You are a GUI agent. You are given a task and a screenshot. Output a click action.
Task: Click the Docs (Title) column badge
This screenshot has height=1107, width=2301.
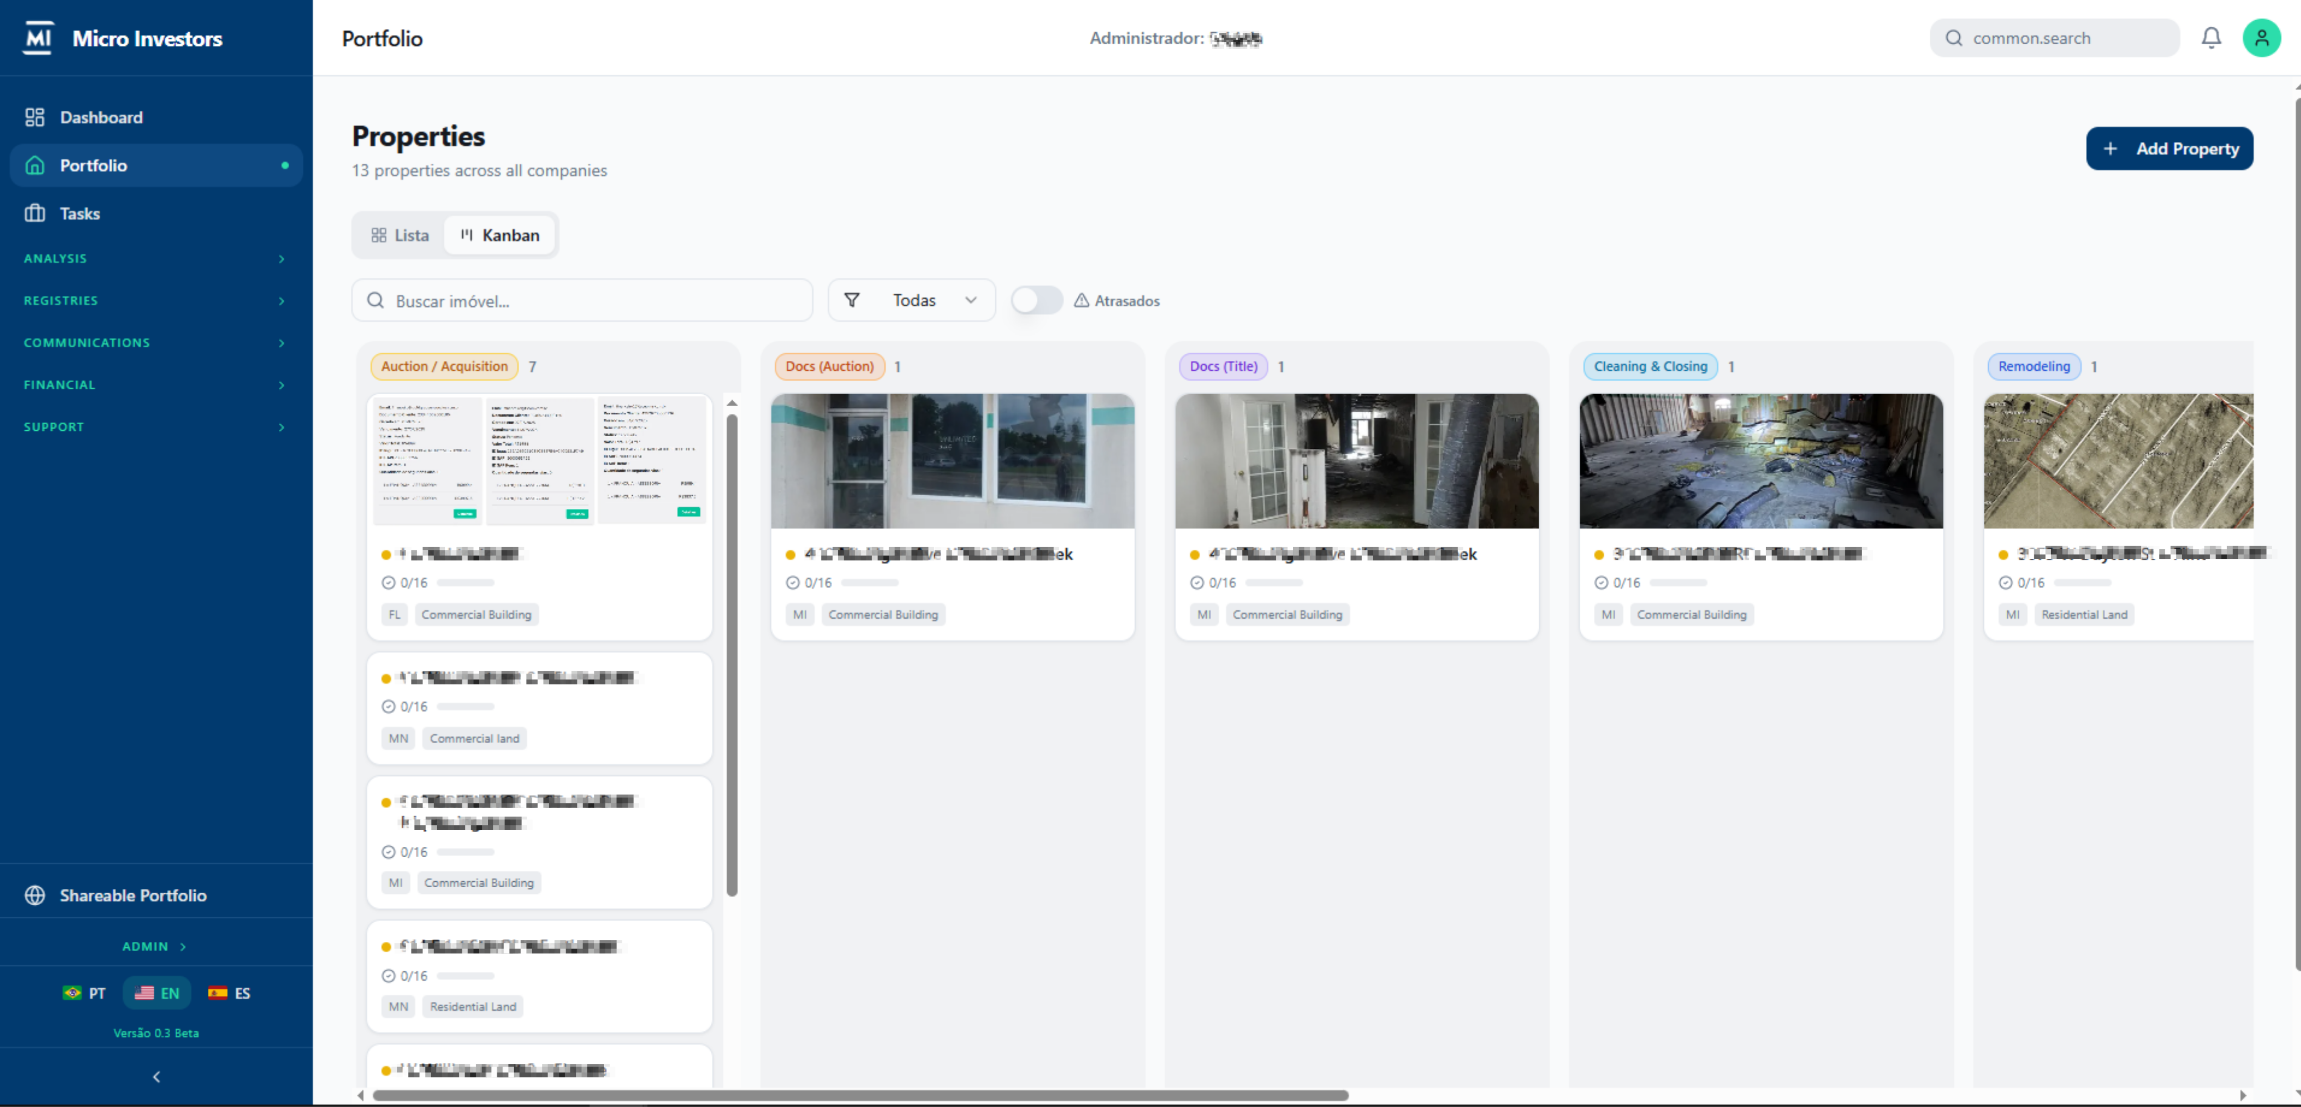[x=1223, y=366]
